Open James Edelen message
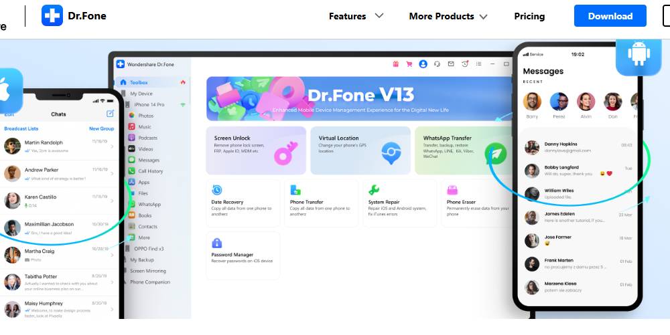 (x=579, y=217)
